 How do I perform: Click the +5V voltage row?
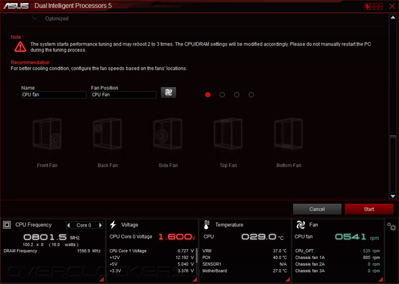(x=151, y=264)
